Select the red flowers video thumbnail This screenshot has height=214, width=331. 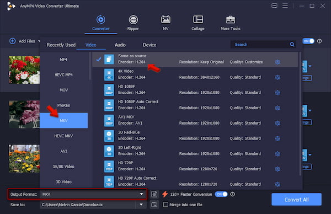click(x=24, y=70)
